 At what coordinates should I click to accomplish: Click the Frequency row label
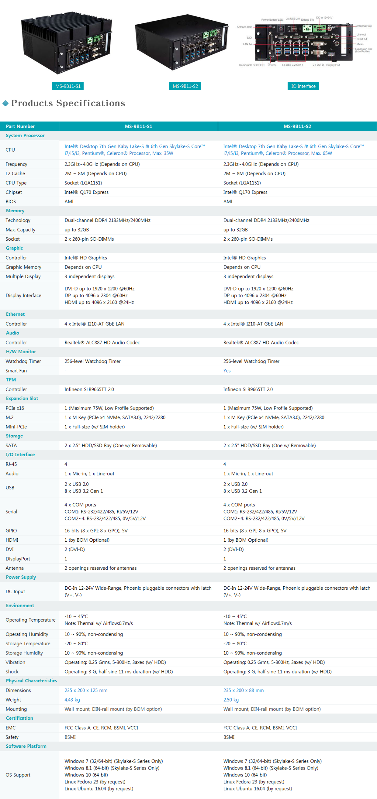16,164
